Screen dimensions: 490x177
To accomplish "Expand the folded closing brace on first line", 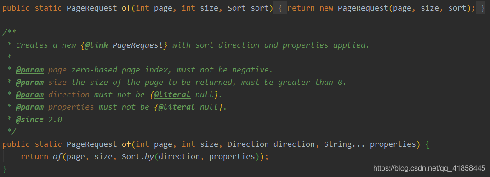I will (480, 8).
